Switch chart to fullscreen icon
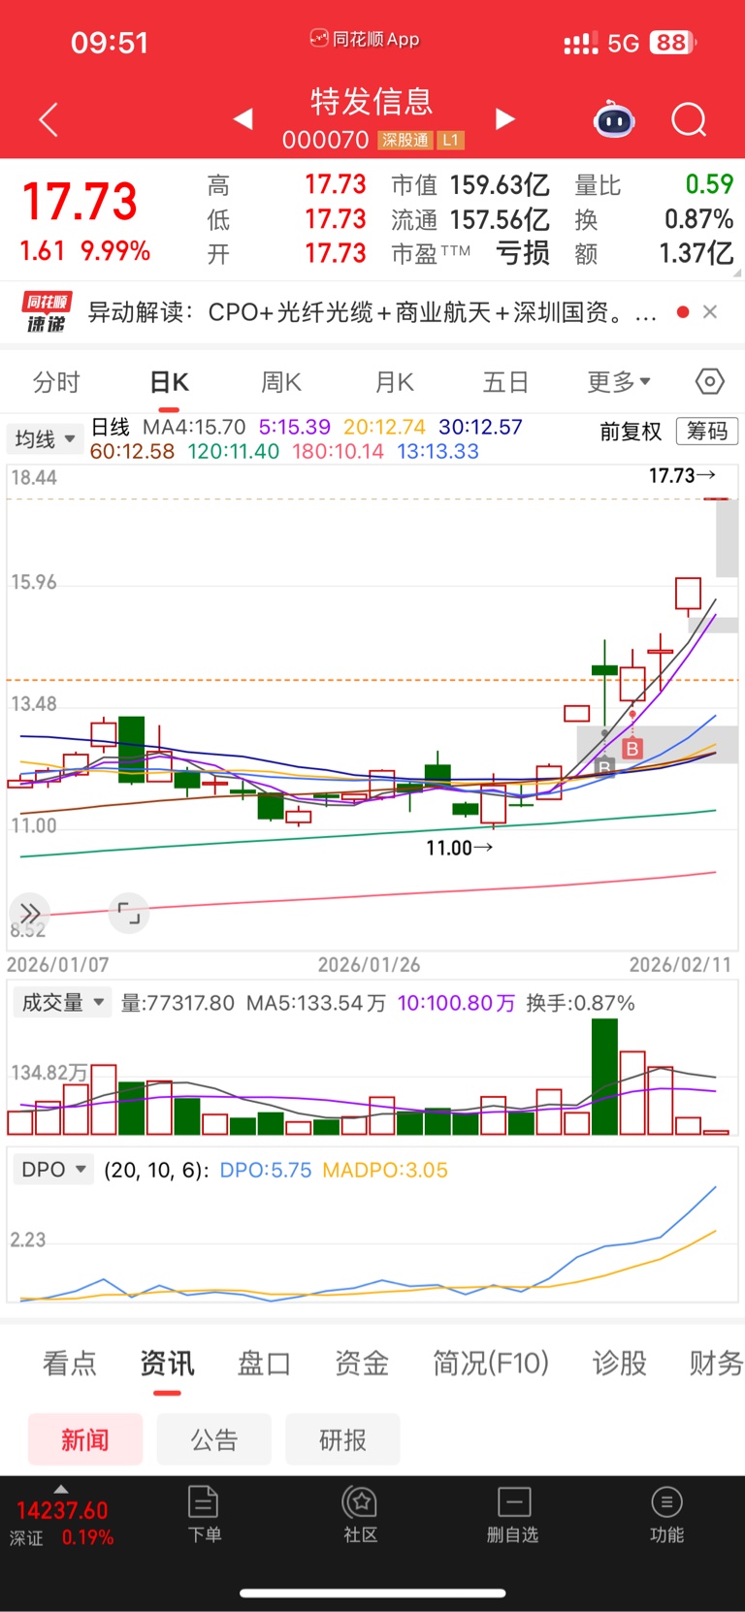Image resolution: width=745 pixels, height=1612 pixels. [x=129, y=913]
